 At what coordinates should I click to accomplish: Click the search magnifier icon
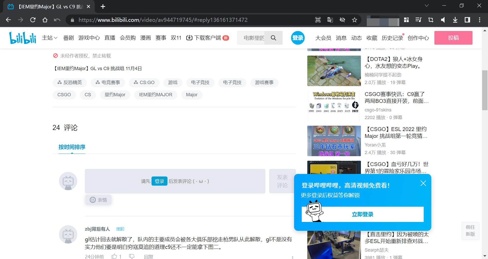[x=273, y=38]
